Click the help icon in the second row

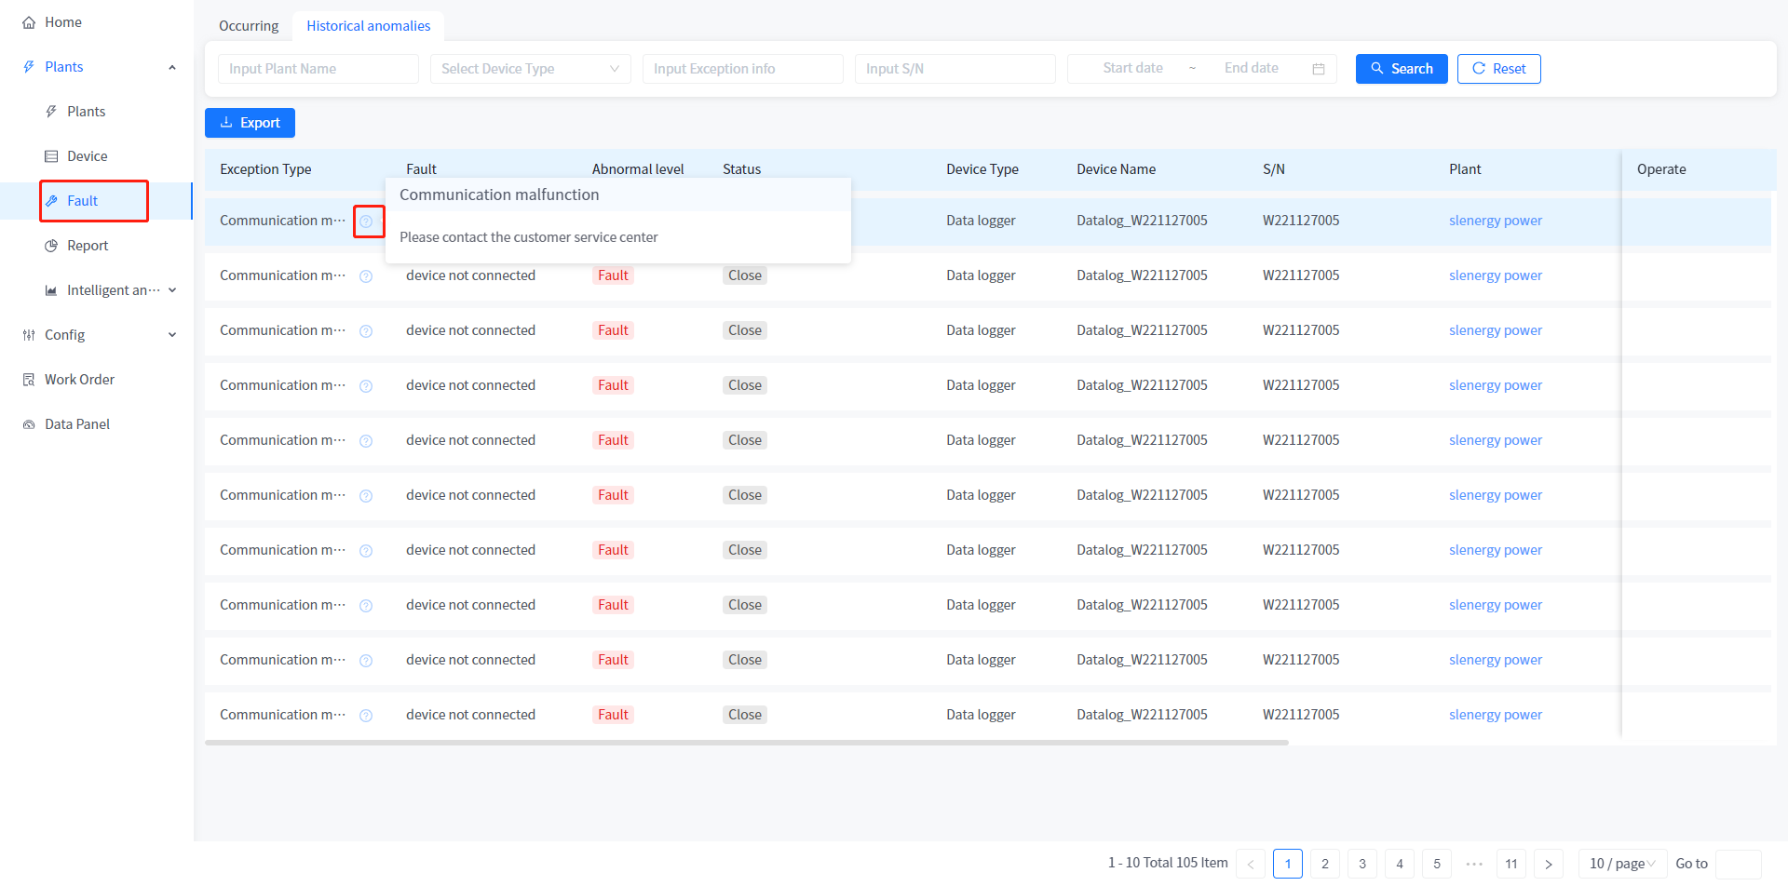coord(366,276)
